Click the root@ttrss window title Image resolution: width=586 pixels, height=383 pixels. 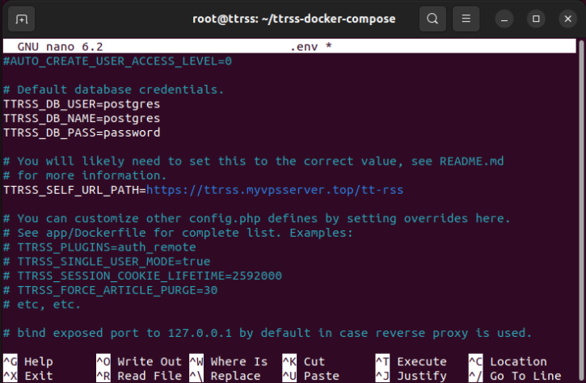click(x=293, y=19)
